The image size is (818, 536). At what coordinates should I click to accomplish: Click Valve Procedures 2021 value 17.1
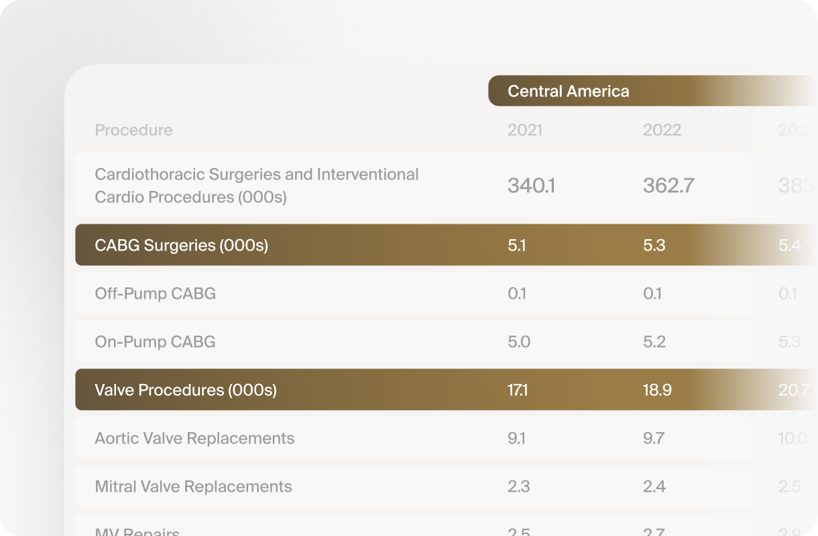point(518,390)
